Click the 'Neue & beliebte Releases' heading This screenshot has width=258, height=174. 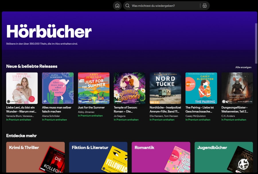tap(32, 66)
